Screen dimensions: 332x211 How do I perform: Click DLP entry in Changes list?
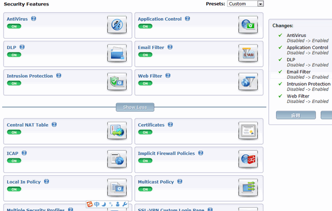pos(291,59)
